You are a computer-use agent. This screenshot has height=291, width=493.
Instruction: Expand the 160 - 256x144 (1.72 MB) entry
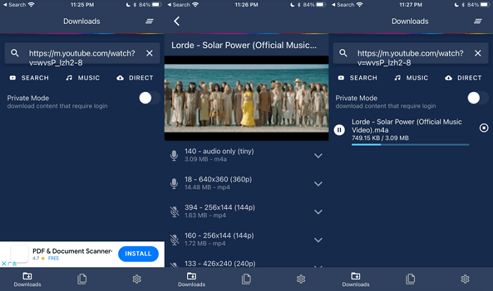tap(318, 240)
